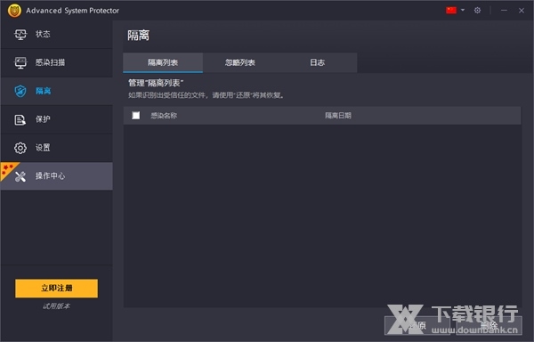Image resolution: width=534 pixels, height=342 pixels.
Task: Minimize the Advanced System Protector window
Action: (504, 11)
